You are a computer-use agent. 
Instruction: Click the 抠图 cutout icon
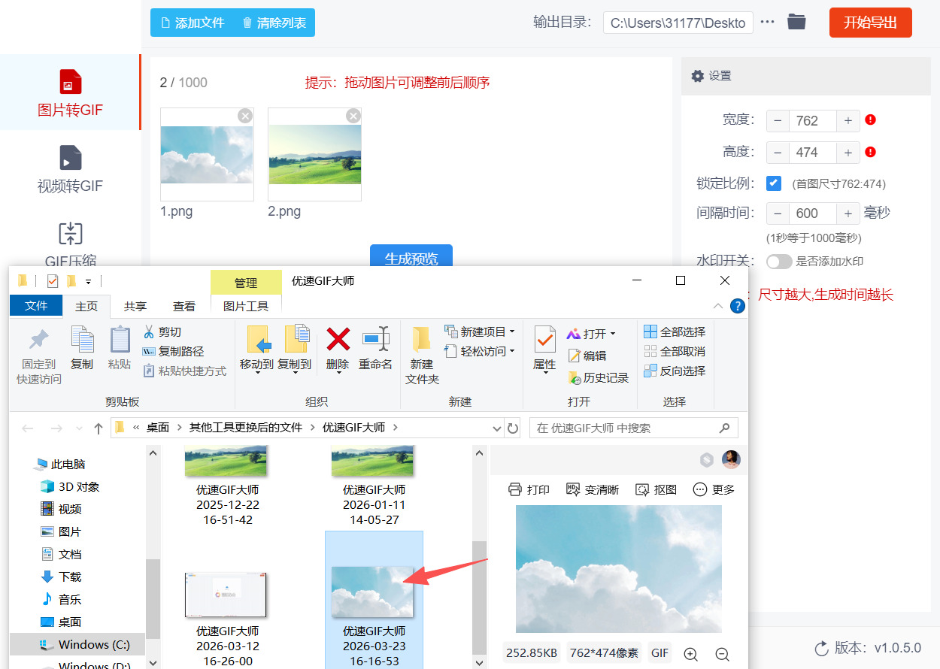click(655, 489)
